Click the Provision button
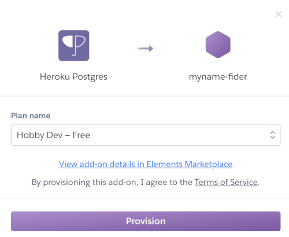The image size is (289, 237). pyautogui.click(x=146, y=221)
